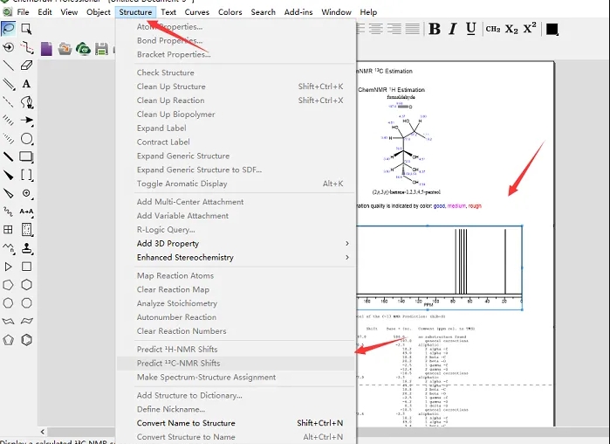The height and width of the screenshot is (444, 610).
Task: Open the Colors menu
Action: click(230, 12)
